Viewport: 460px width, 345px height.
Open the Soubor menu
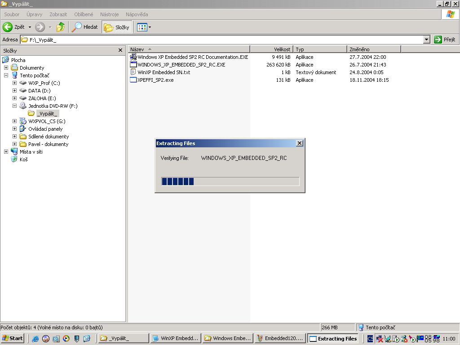click(x=12, y=14)
